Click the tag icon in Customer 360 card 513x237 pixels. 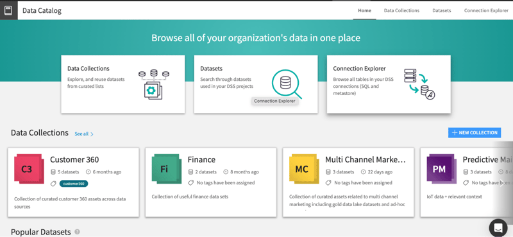click(x=53, y=184)
